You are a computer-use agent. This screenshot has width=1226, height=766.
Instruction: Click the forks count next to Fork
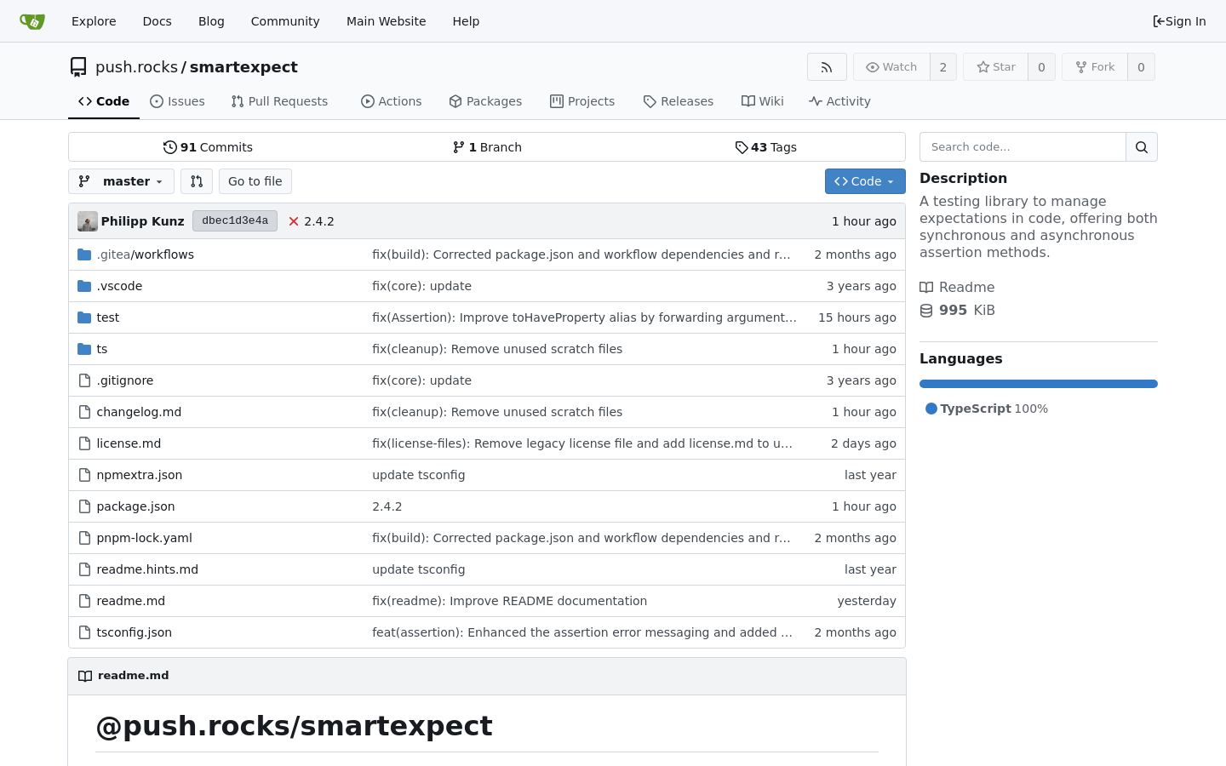1142,67
